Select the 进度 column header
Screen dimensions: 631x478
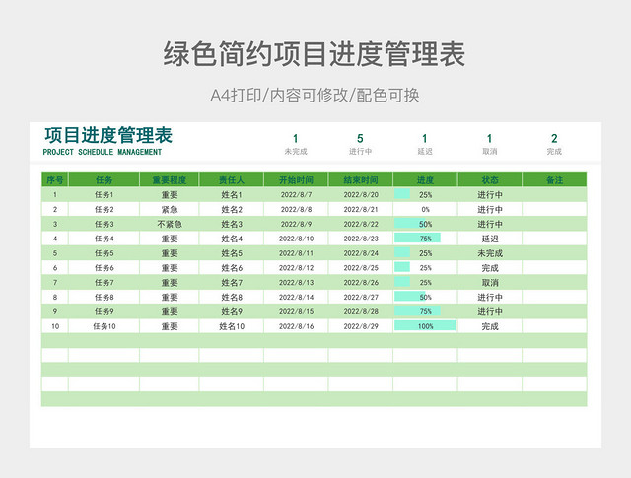(425, 179)
